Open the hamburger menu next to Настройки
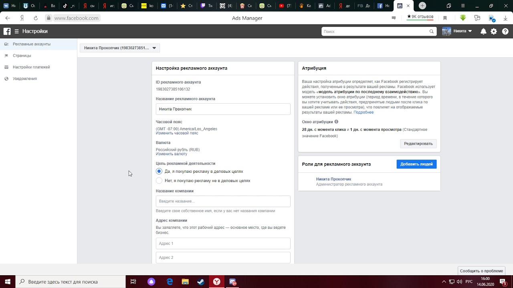The height and width of the screenshot is (288, 513). [17, 31]
